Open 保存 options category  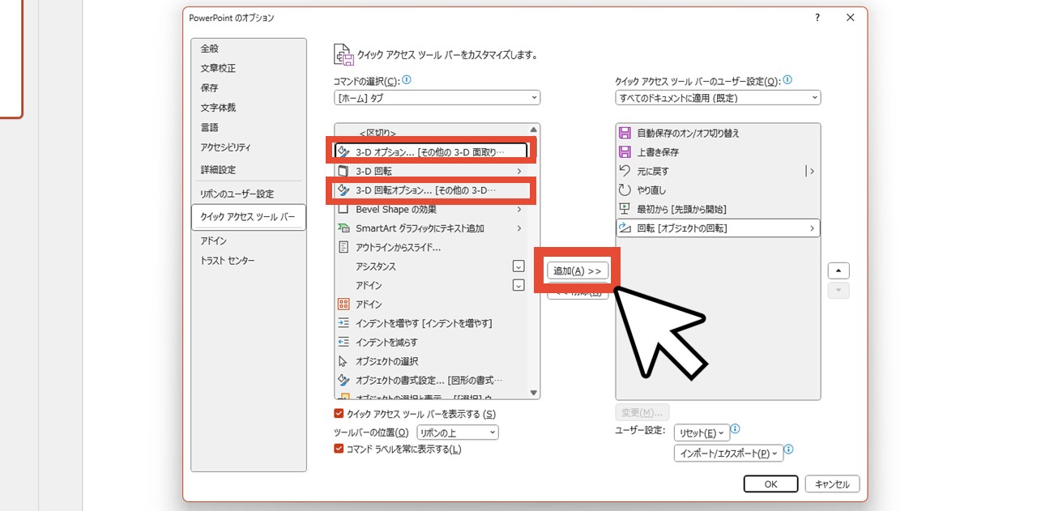(x=249, y=87)
